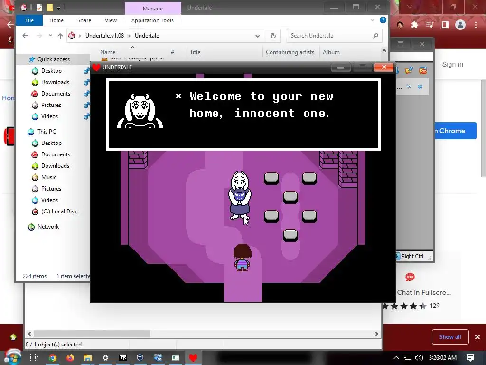Open Pictures under Quick access
The width and height of the screenshot is (486, 365).
tap(51, 105)
